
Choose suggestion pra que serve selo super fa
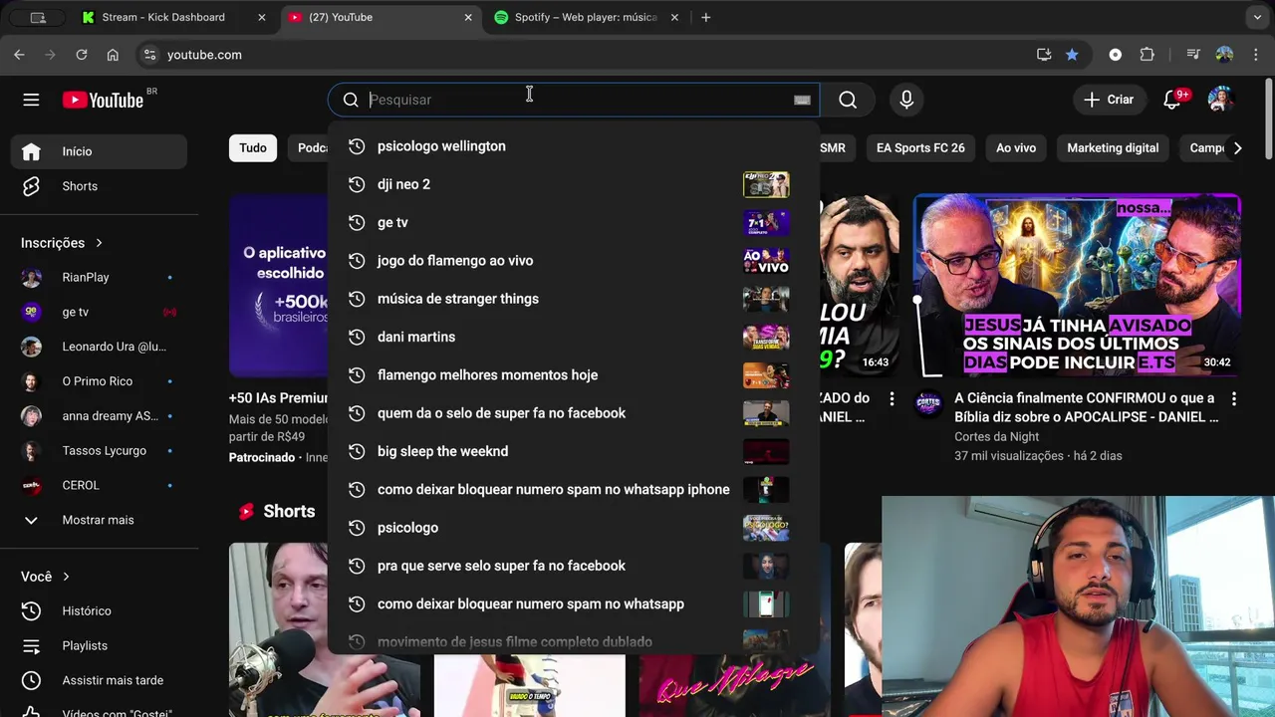[x=573, y=566]
